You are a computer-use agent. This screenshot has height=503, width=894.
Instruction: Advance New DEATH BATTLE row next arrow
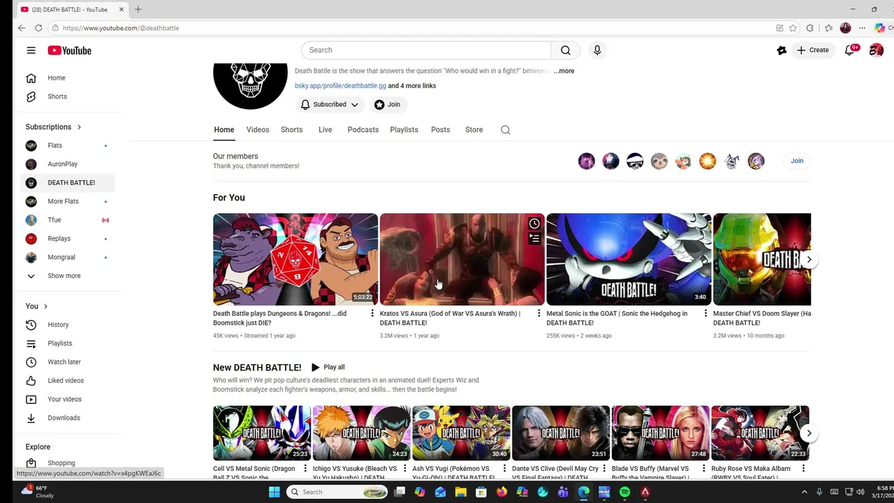click(809, 433)
